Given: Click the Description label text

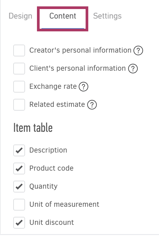Looking at the screenshot, I should [x=48, y=150].
